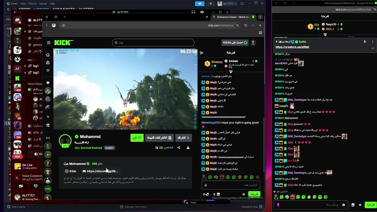This screenshot has height=212, width=377.
Task: Reload the kick.com/mohammd page
Action: tap(246, 25)
